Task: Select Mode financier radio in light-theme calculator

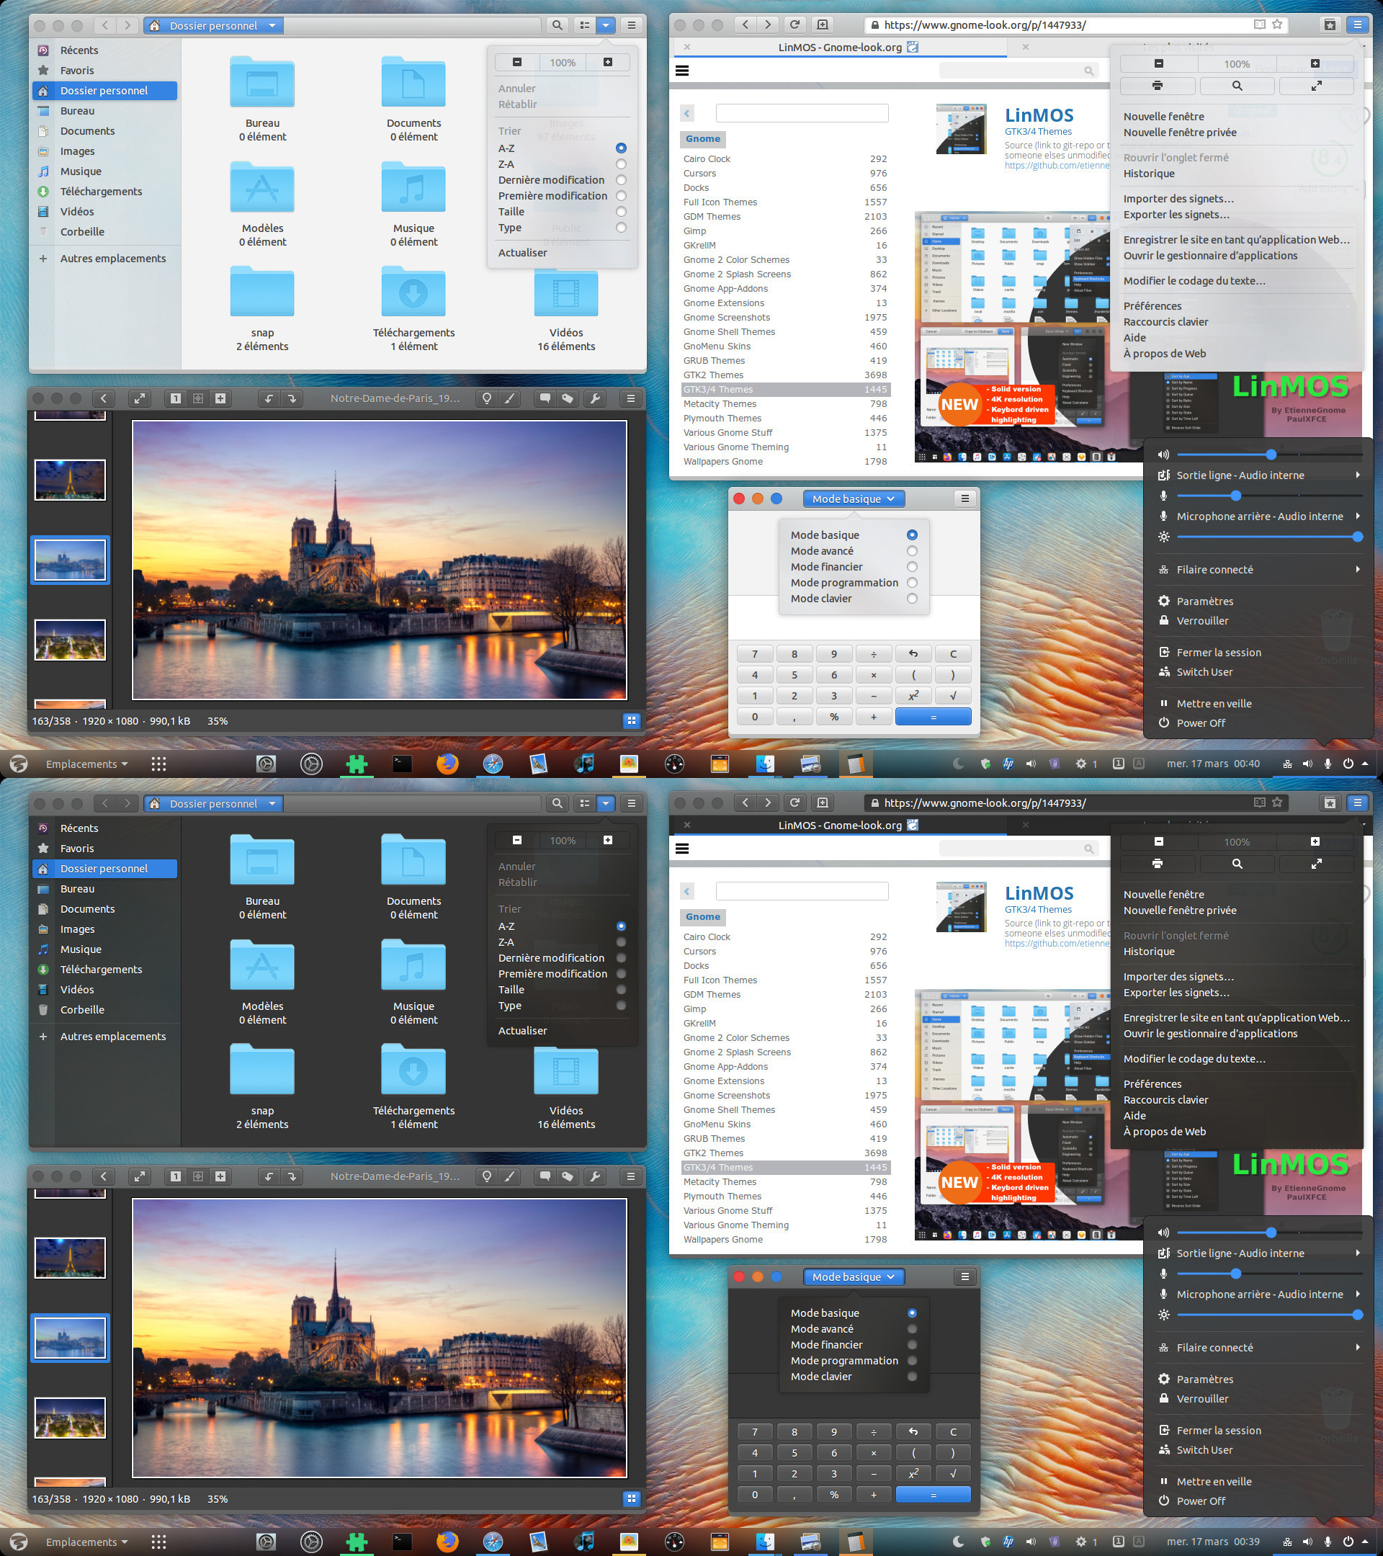Action: [912, 567]
